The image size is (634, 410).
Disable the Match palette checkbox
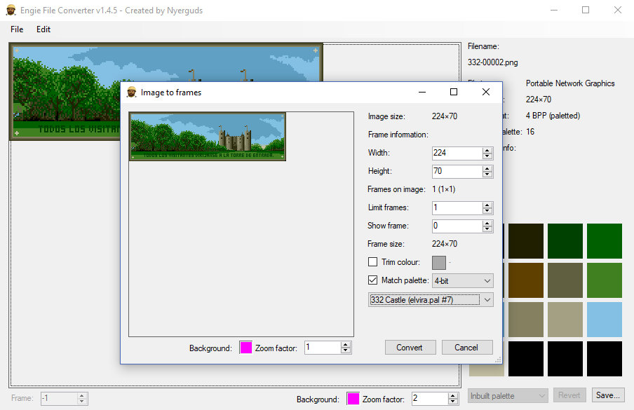[372, 280]
